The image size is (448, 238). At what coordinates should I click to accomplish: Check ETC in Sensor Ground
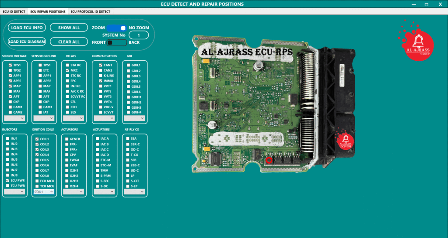(x=40, y=70)
